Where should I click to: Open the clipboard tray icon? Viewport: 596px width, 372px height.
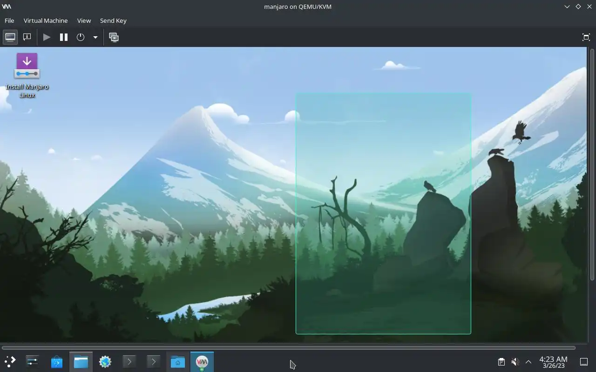pyautogui.click(x=501, y=362)
